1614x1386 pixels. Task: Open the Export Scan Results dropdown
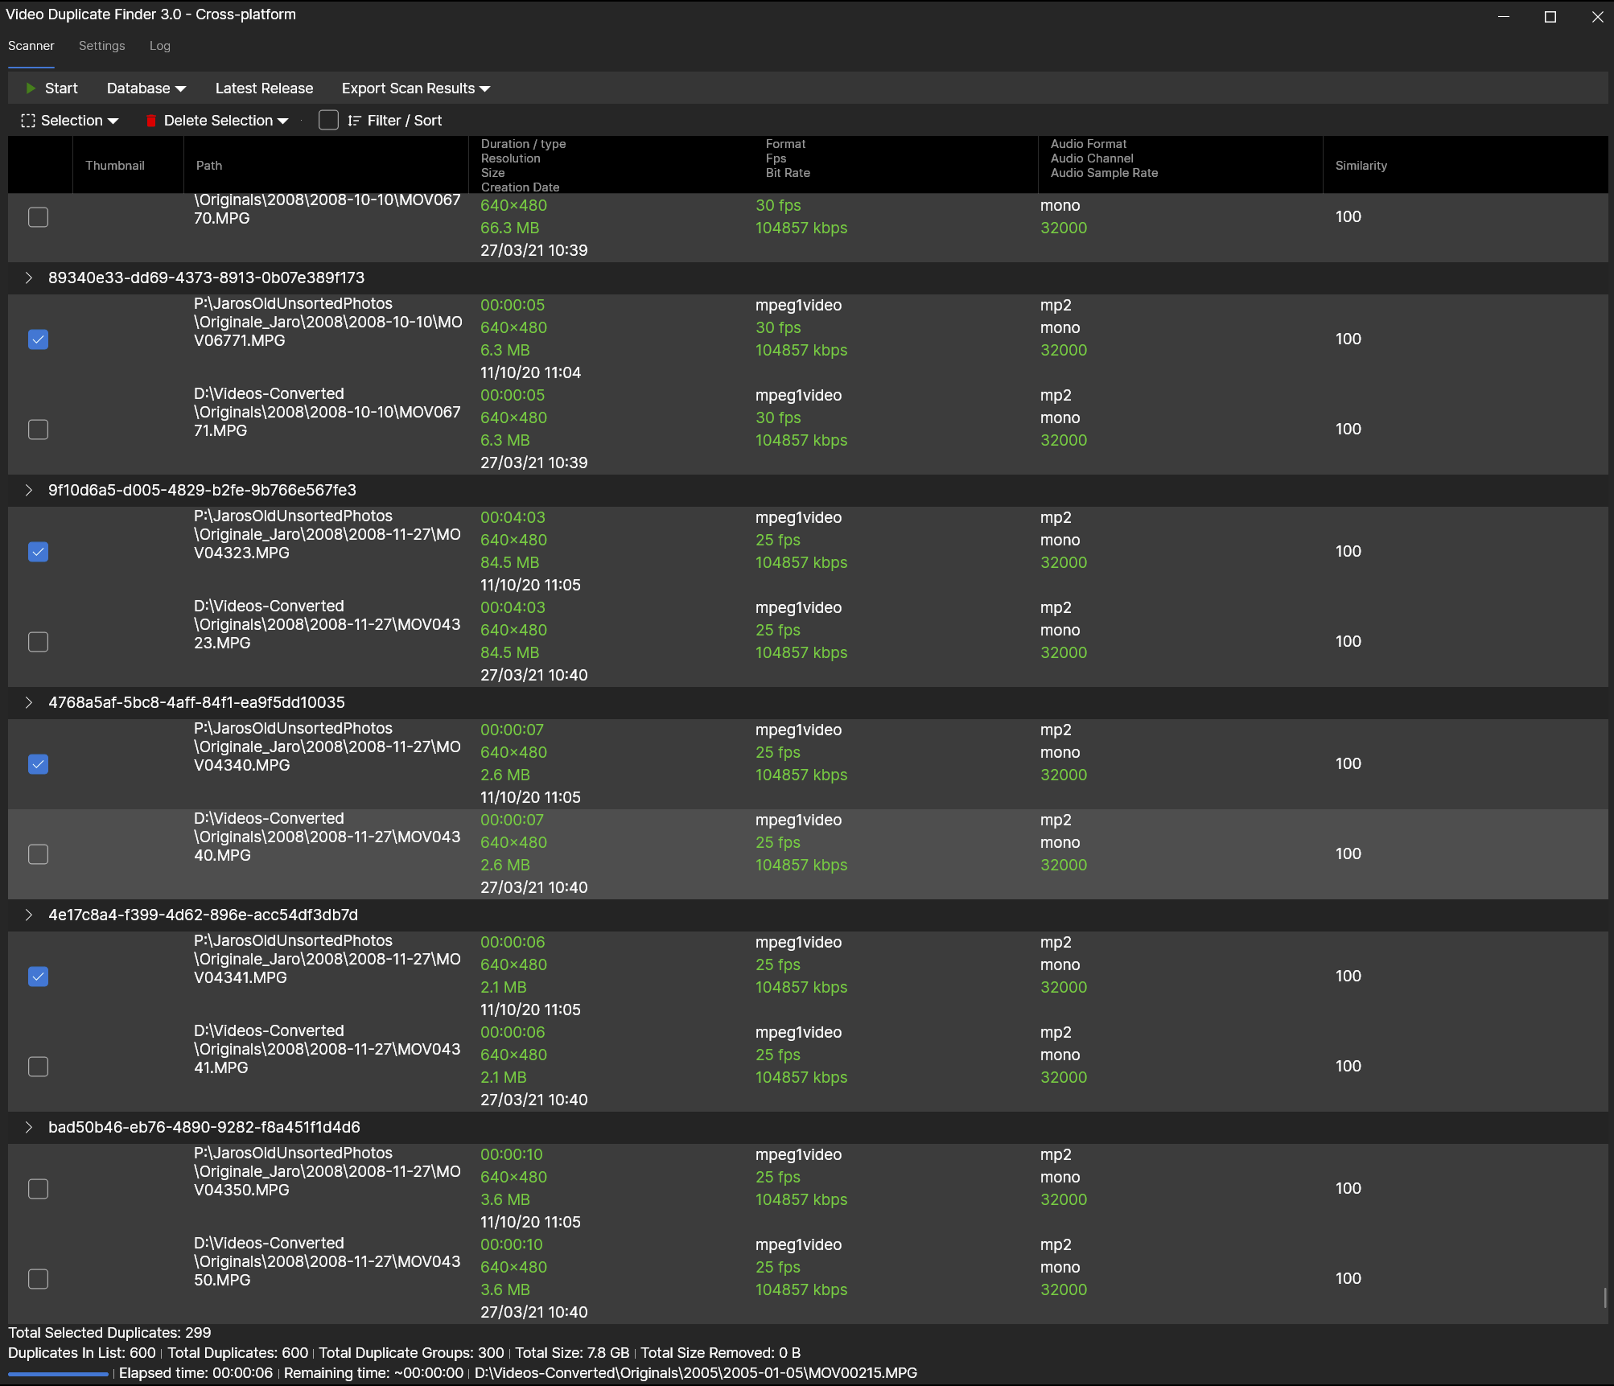[415, 88]
